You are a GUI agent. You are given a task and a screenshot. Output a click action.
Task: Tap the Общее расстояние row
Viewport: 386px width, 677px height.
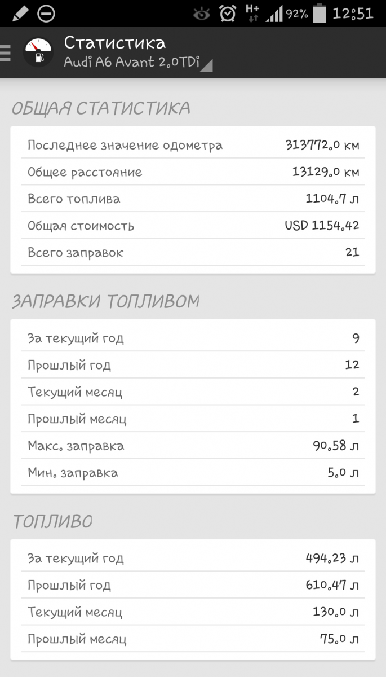[193, 172]
